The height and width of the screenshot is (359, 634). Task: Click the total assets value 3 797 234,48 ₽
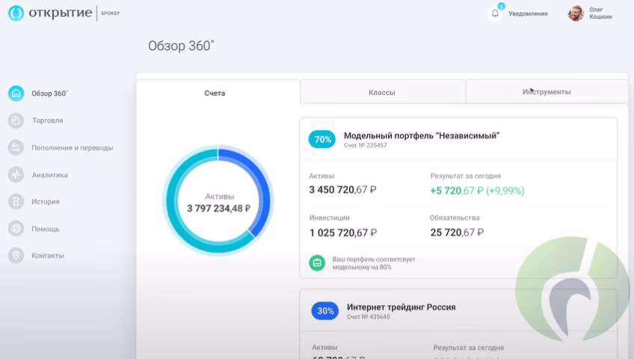point(218,208)
